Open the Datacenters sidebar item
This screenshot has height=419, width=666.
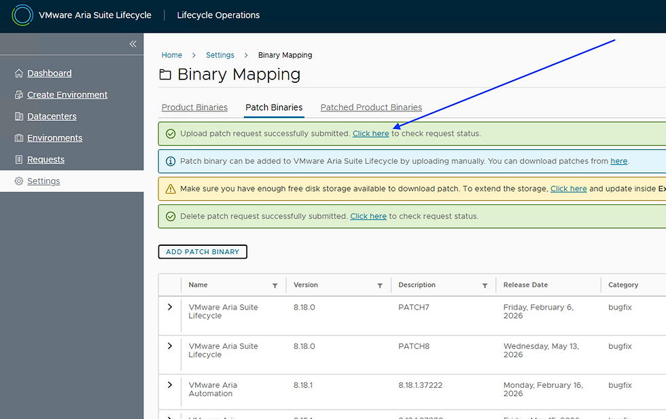pos(52,116)
